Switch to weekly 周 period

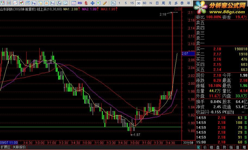pyautogui.click(x=163, y=3)
